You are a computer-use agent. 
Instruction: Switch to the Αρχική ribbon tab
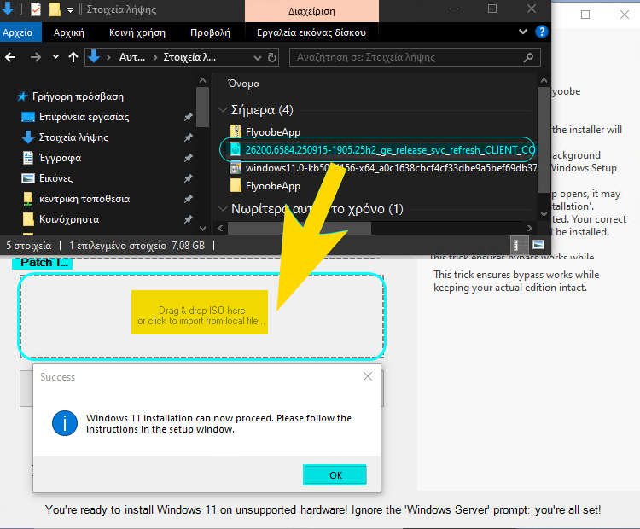(x=68, y=32)
